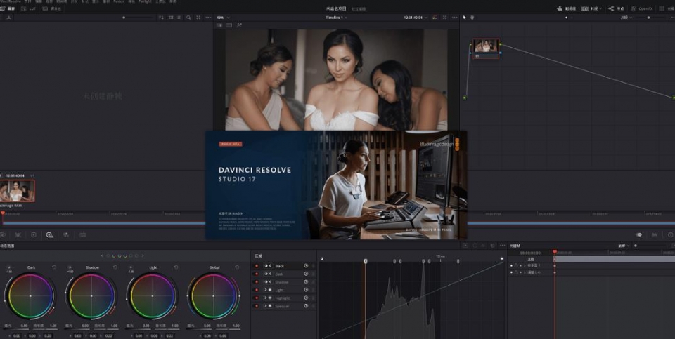Show the Media Pool panel
Viewport: 675px width, 339px height.
click(x=52, y=8)
